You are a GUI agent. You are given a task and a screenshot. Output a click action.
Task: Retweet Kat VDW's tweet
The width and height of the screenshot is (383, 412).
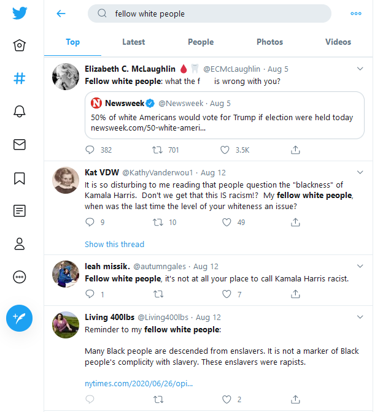point(157,223)
